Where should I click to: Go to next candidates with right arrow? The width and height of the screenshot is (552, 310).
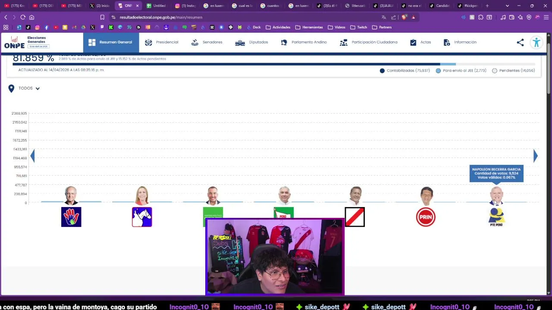535,156
